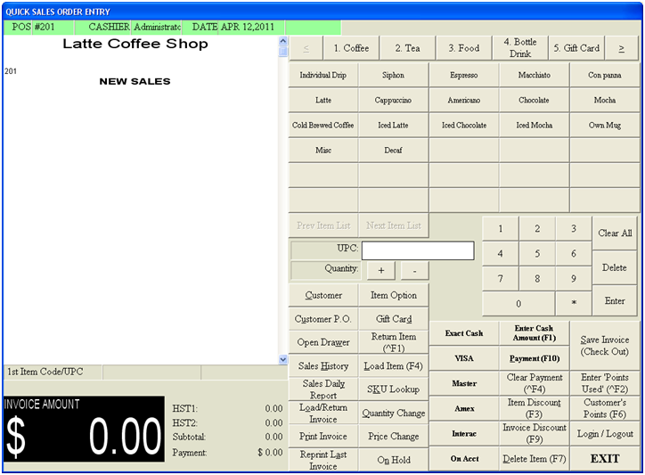Open SKU Lookup
The width and height of the screenshot is (645, 475).
point(393,389)
